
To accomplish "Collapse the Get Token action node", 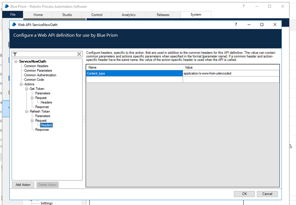I will click(27, 89).
